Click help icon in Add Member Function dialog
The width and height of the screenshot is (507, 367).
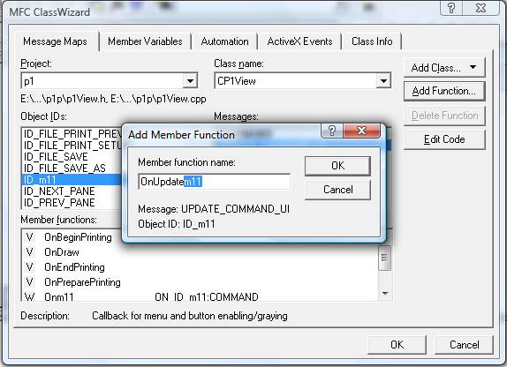click(x=332, y=131)
